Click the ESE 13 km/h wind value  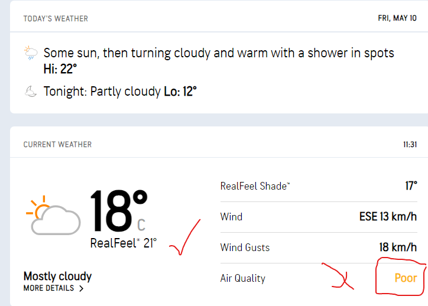(x=388, y=217)
